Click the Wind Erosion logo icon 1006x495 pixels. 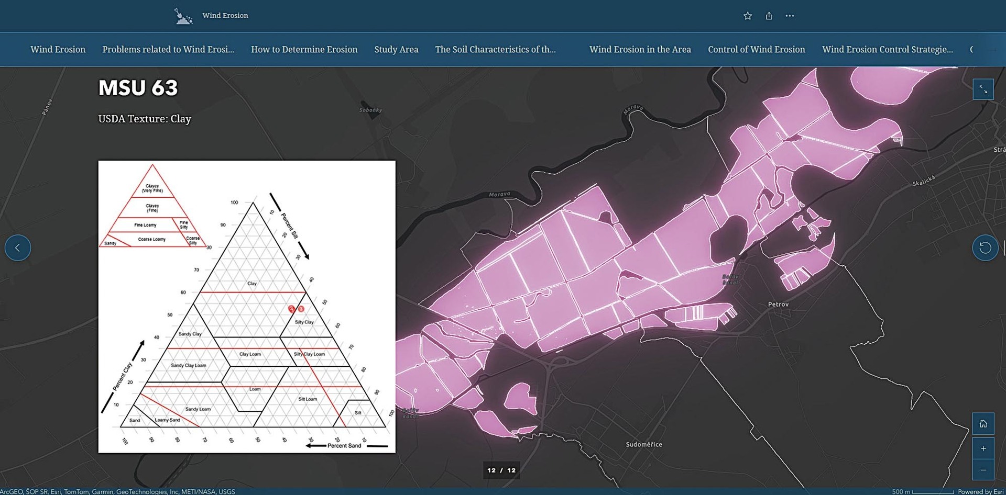183,16
